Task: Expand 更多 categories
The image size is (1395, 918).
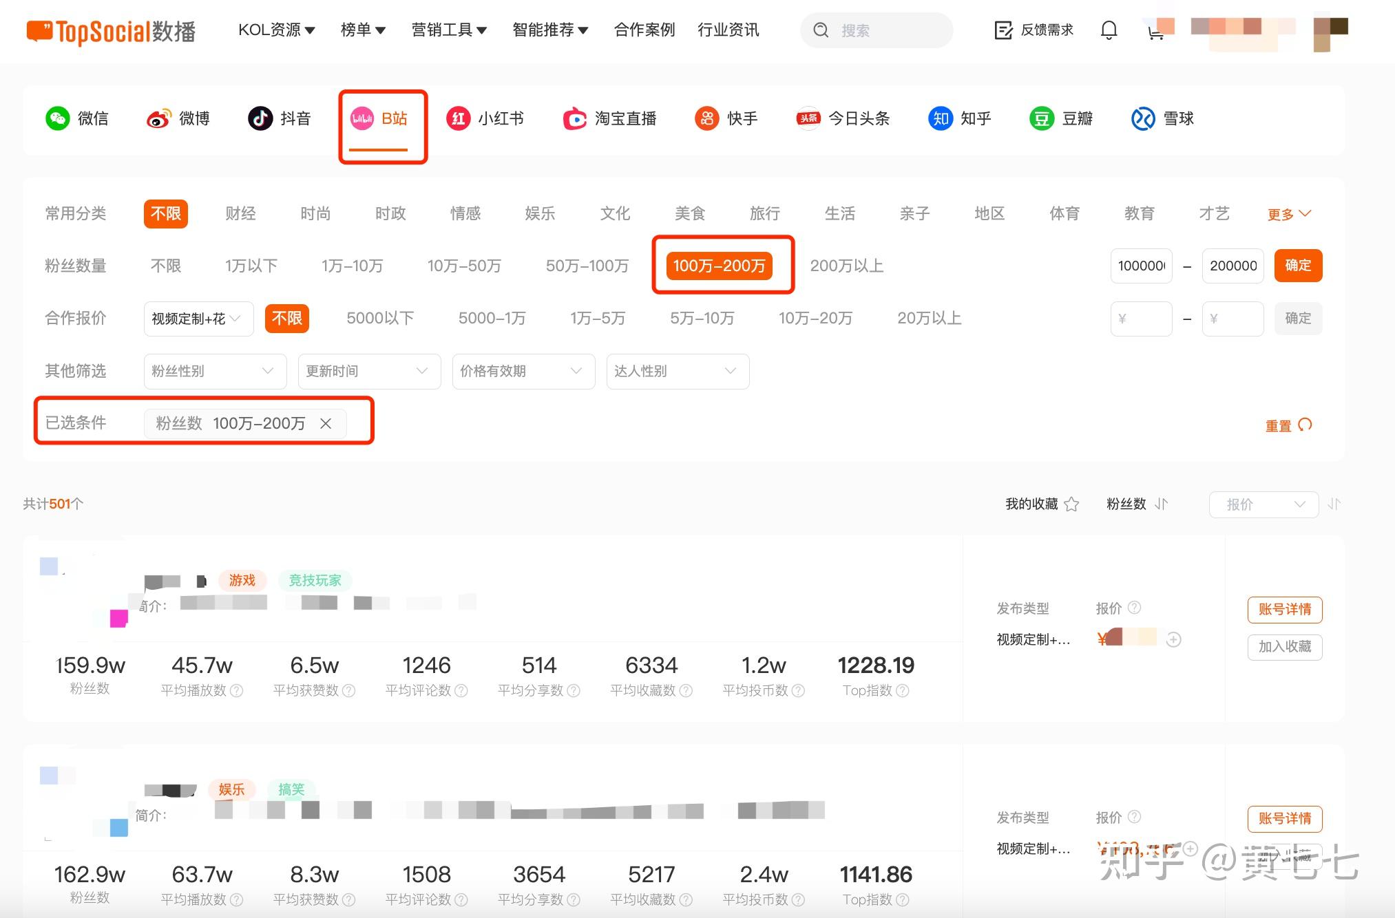Action: tap(1289, 214)
